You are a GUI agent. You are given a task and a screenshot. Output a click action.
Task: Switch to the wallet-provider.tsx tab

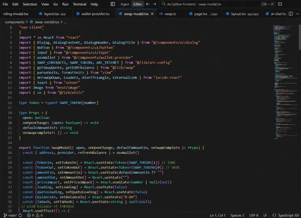(x=94, y=14)
